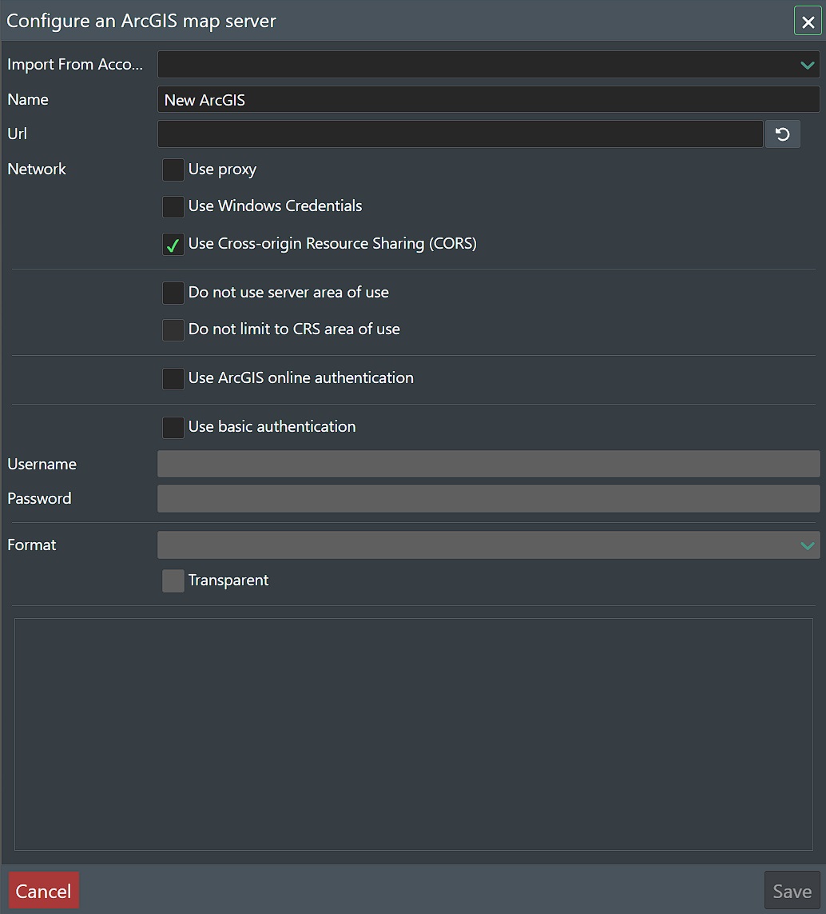Viewport: 826px width, 914px height.
Task: Check Do not use server area of use
Action: click(x=173, y=293)
